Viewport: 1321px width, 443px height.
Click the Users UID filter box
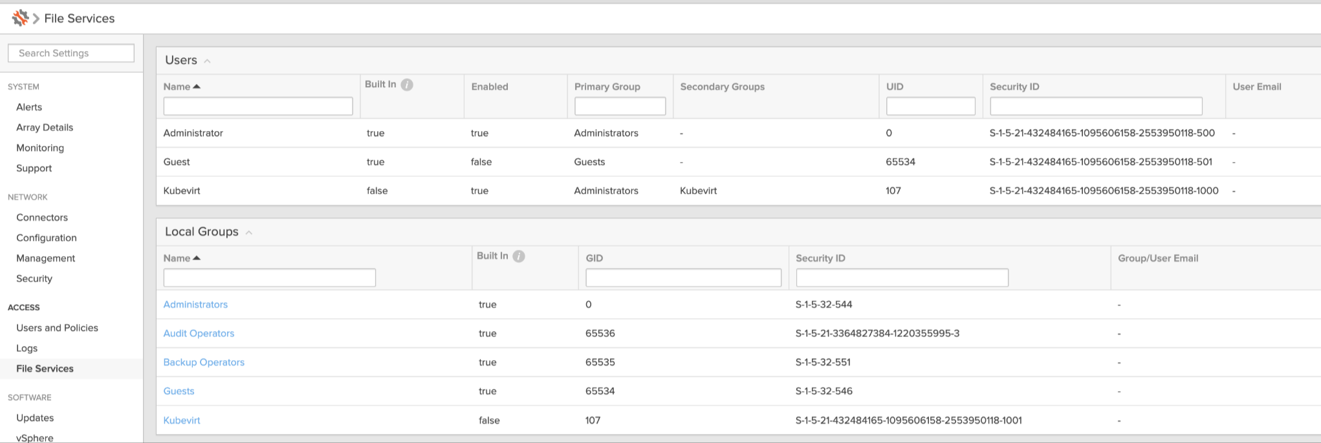point(930,106)
